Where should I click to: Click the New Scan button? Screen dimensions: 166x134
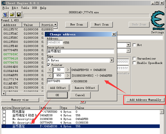tap(77, 25)
